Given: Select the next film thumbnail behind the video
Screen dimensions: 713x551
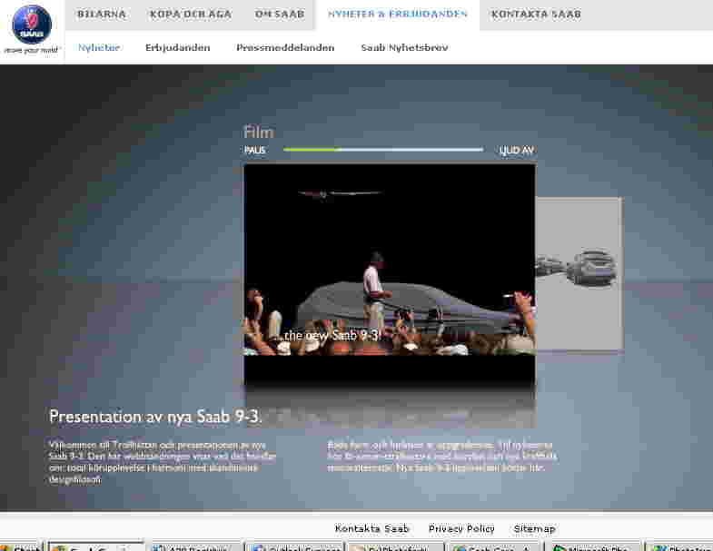Looking at the screenshot, I should [x=579, y=273].
